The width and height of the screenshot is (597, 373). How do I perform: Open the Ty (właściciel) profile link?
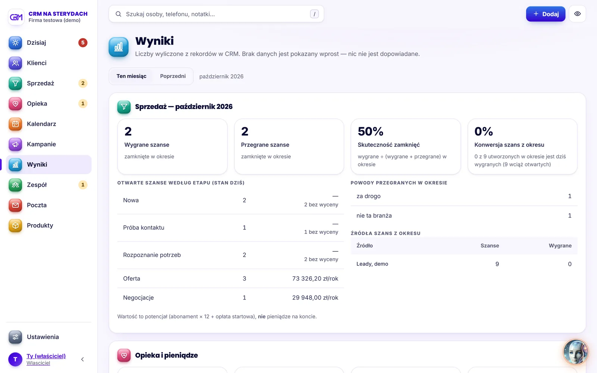[x=46, y=356]
